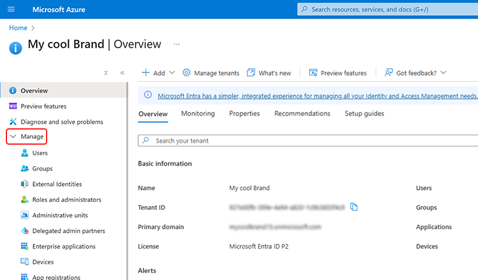Image resolution: width=478 pixels, height=280 pixels.
Task: Click the 'Microsoft Entra ID P2' license value
Action: (259, 246)
